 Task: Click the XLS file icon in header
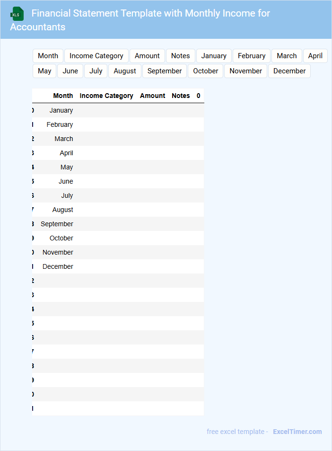17,14
